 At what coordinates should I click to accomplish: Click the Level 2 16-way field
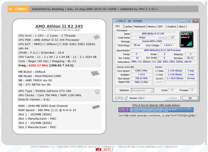click(x=191, y=78)
